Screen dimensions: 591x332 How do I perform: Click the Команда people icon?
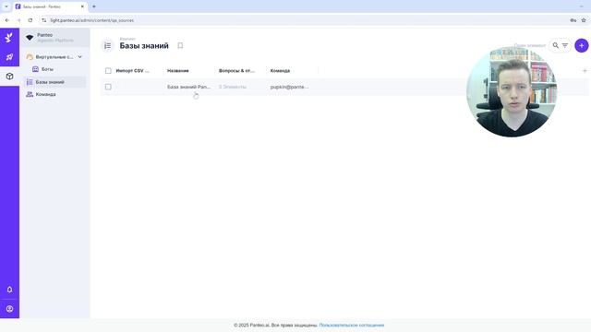(x=30, y=94)
